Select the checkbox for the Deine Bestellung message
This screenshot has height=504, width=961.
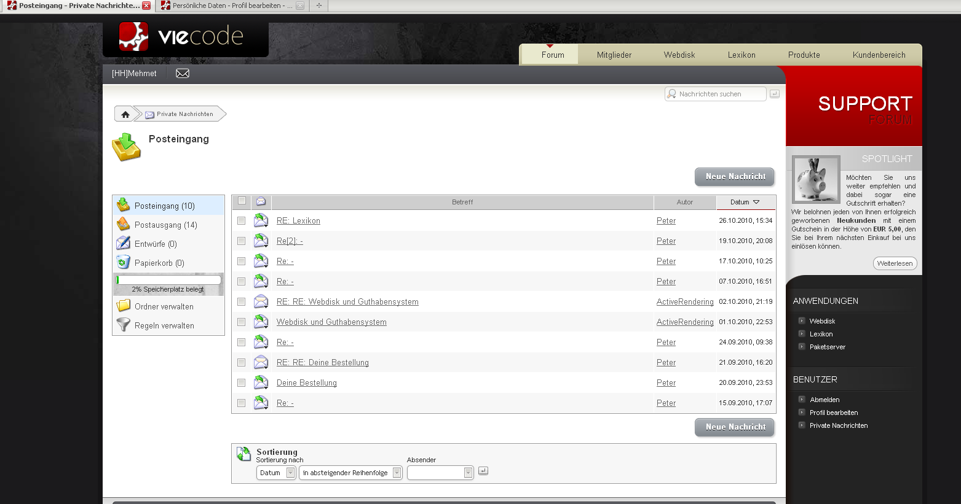(x=242, y=382)
